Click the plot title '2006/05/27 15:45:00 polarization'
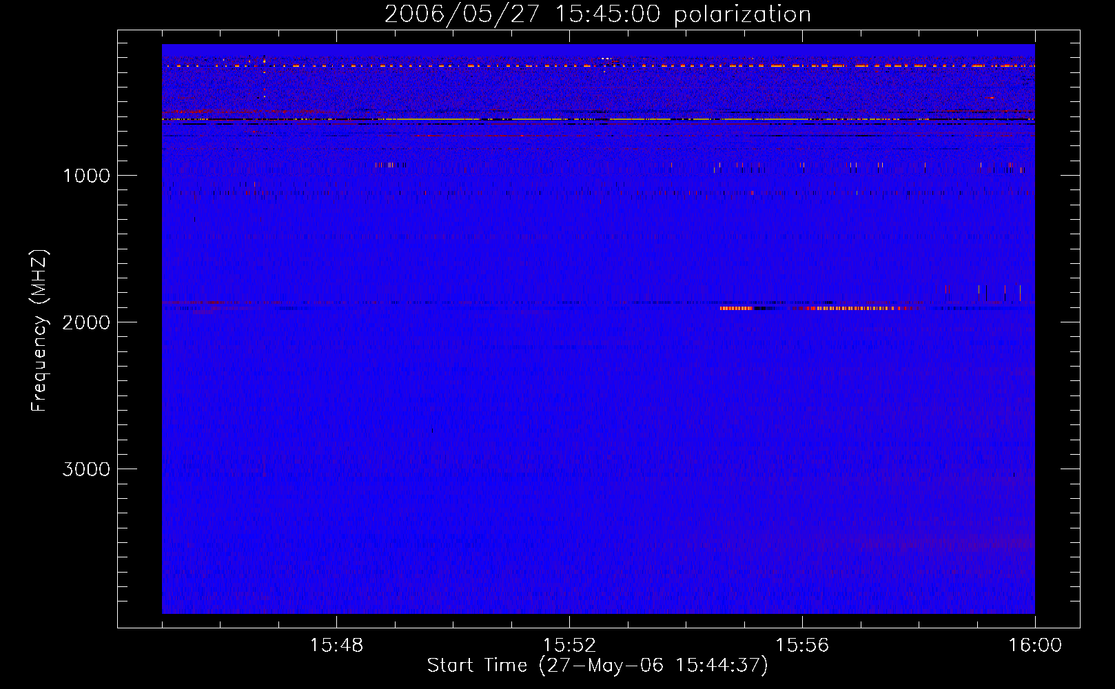The image size is (1115, 689). (x=597, y=14)
